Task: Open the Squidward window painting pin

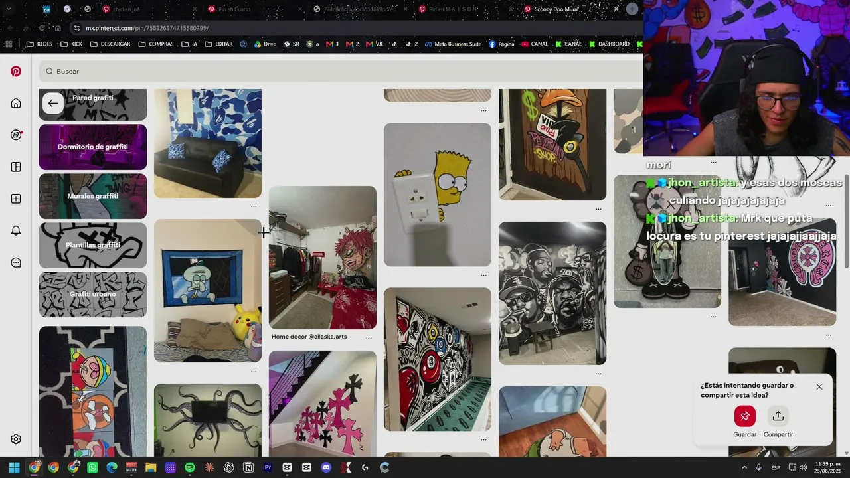Action: click(x=208, y=291)
